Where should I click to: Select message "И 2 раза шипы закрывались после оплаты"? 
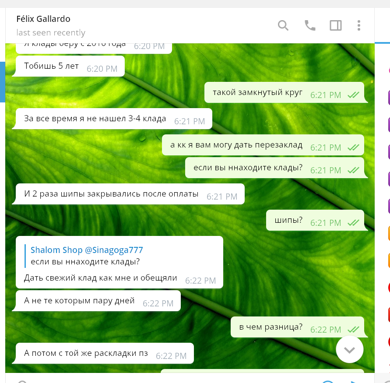coord(111,194)
